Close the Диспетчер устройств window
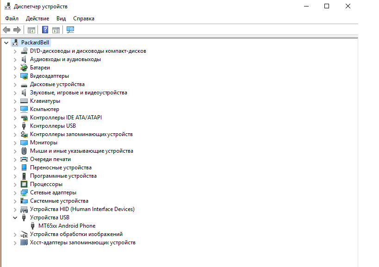 click(x=348, y=6)
